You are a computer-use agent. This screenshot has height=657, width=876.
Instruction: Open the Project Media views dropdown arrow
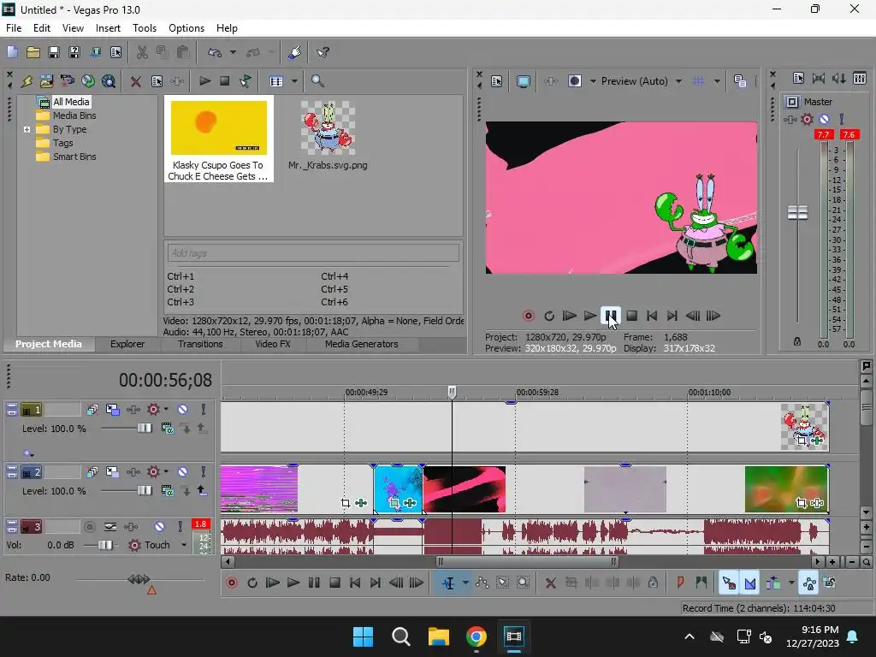pyautogui.click(x=294, y=81)
